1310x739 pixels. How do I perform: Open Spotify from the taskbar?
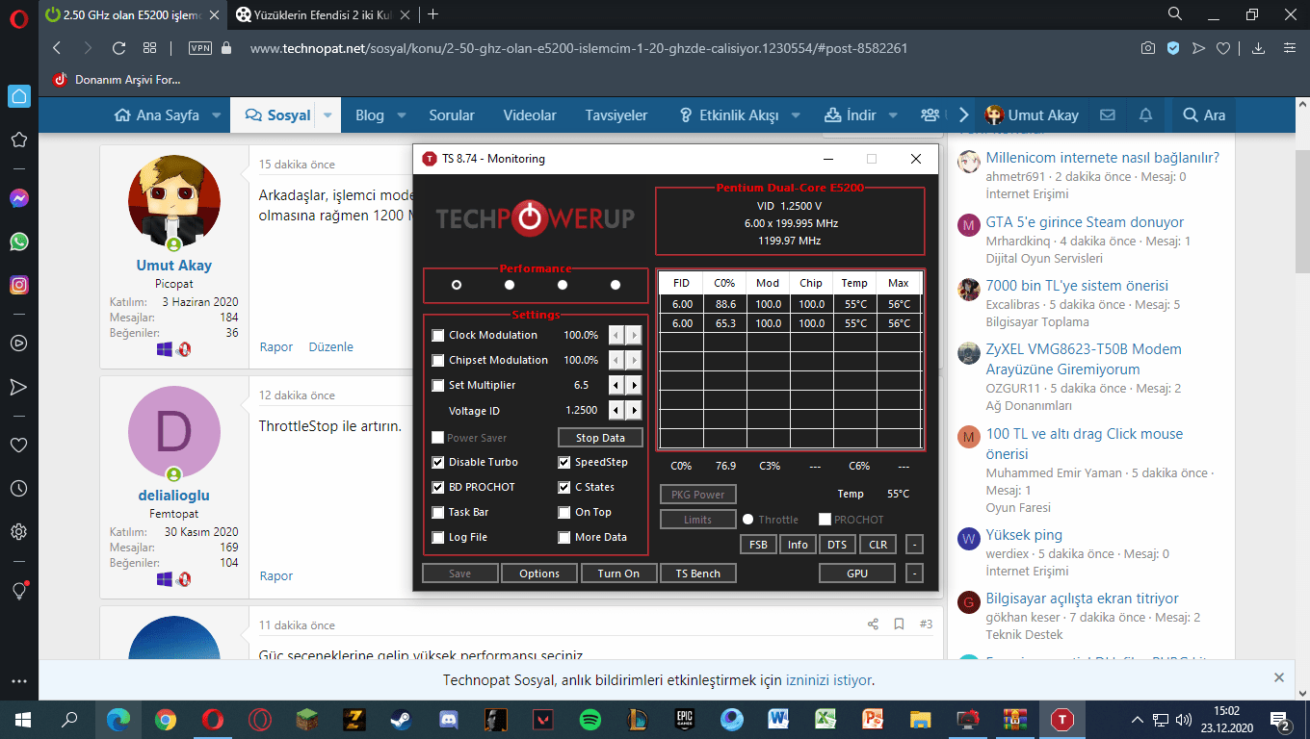(x=590, y=719)
